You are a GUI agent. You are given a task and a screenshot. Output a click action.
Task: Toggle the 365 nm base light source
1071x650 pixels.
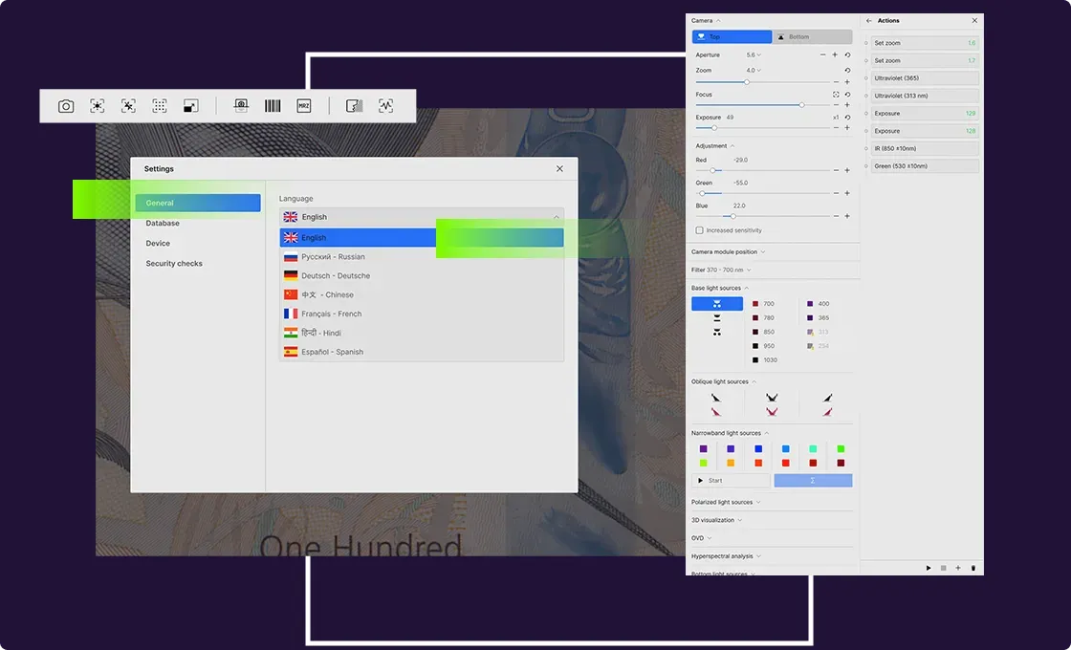pos(810,318)
